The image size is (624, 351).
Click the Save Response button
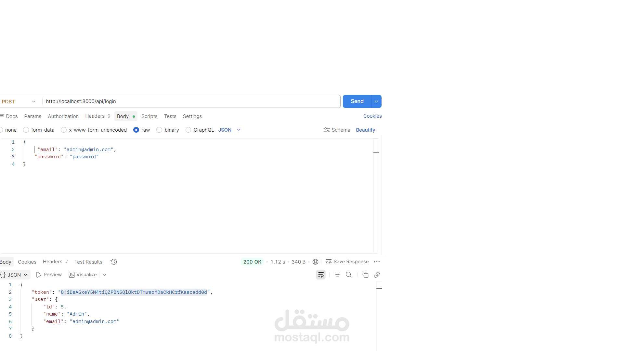(347, 262)
